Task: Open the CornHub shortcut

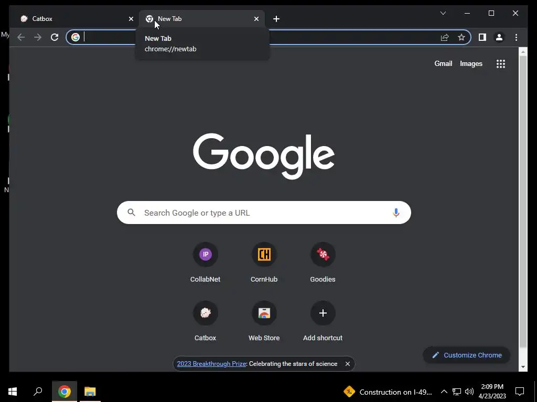Action: [264, 263]
